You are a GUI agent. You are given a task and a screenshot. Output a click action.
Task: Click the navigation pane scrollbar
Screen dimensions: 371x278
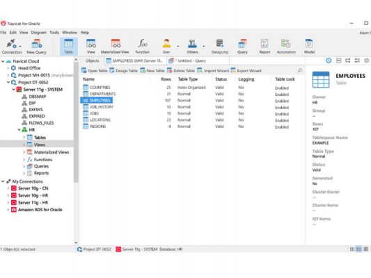pos(76,123)
